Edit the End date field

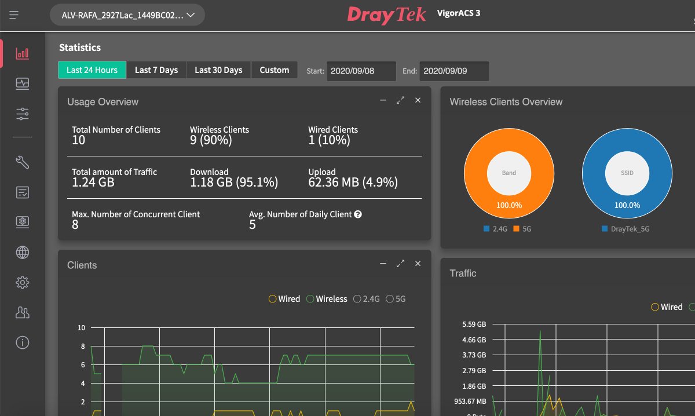[x=455, y=71]
